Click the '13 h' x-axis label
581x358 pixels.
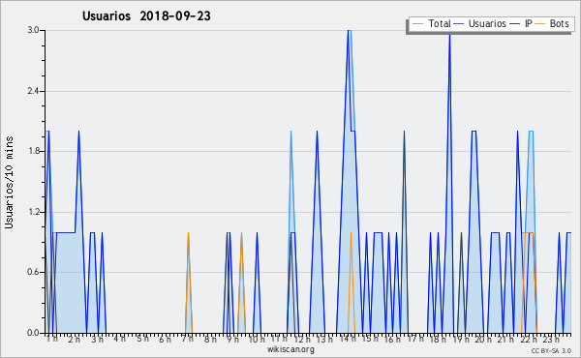324,339
